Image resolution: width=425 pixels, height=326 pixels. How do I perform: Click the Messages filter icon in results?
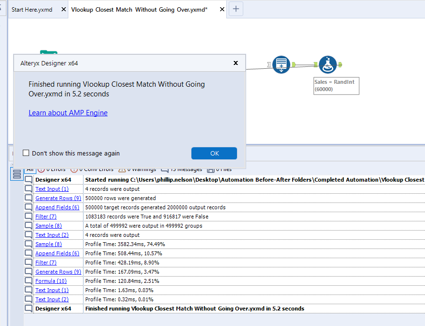point(165,170)
